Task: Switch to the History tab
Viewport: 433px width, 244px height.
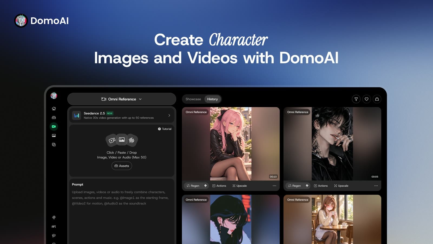Action: pos(212,99)
